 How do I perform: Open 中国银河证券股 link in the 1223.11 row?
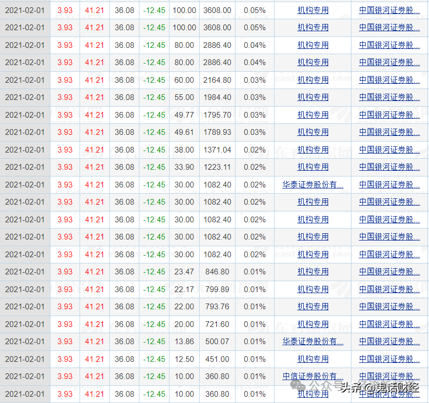tap(389, 167)
